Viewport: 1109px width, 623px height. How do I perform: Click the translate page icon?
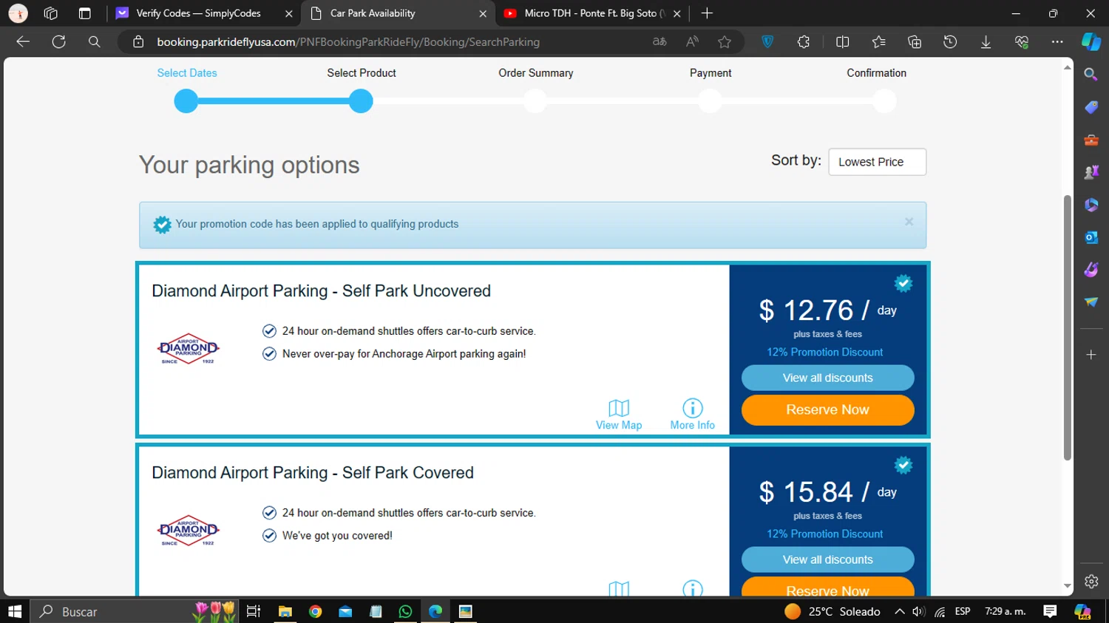point(659,42)
